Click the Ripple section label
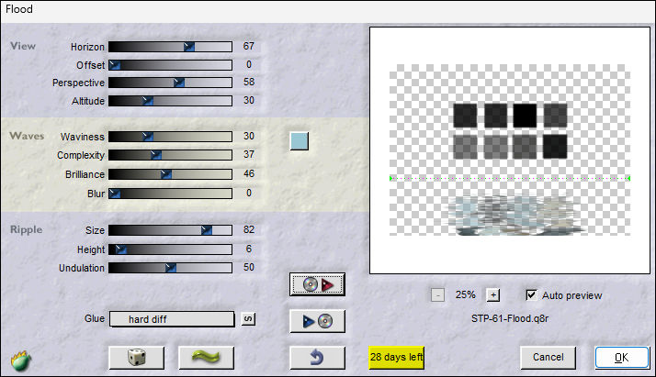Viewport: 656px width, 377px height. pos(26,229)
